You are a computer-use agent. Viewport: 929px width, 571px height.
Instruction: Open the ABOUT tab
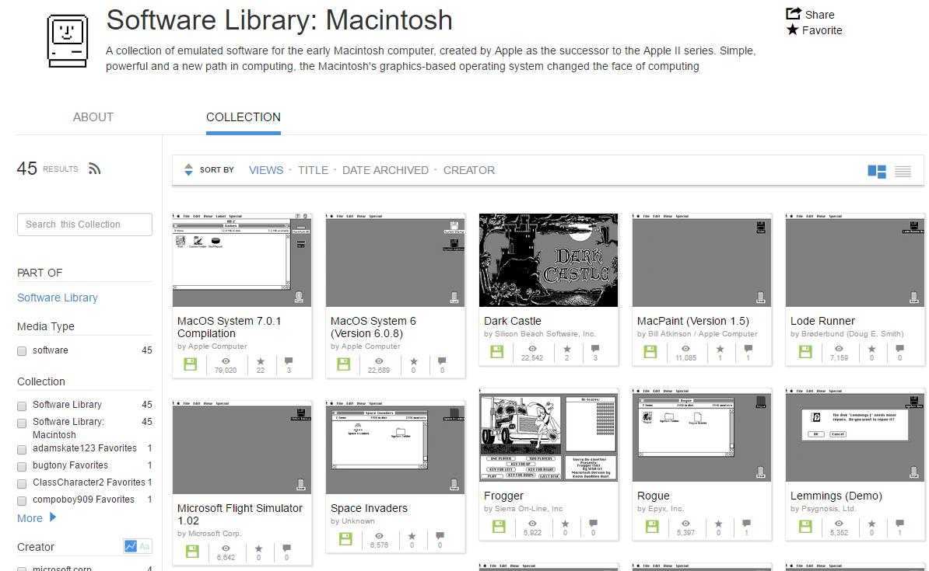point(93,117)
